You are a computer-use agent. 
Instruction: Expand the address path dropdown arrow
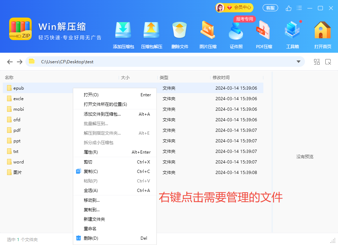point(299,62)
